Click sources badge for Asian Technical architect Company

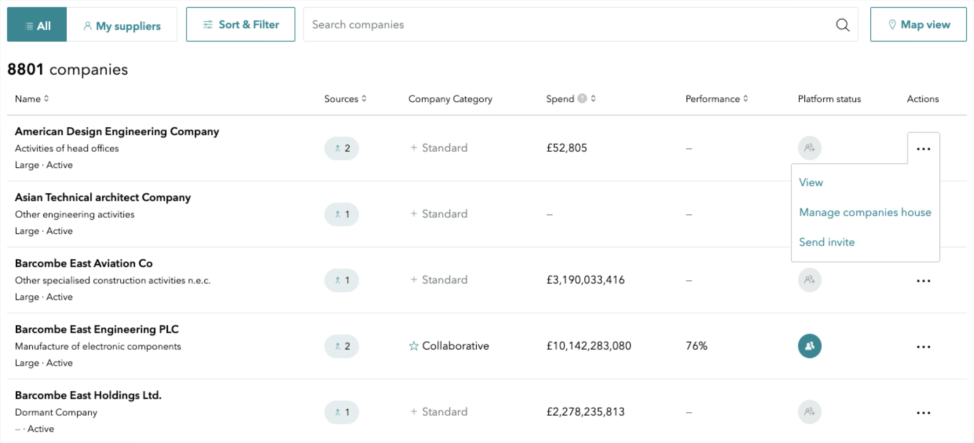(341, 214)
